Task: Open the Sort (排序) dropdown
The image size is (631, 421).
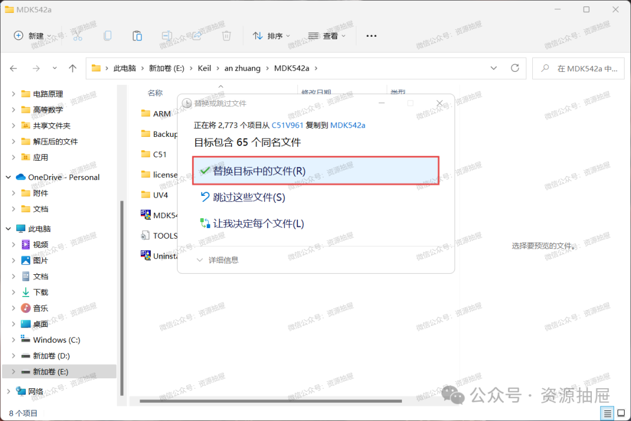Action: (271, 36)
